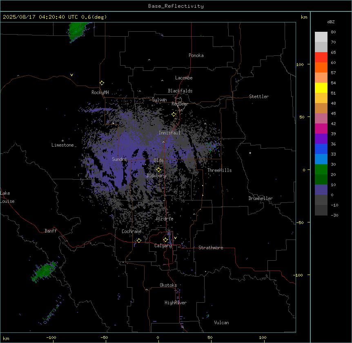
Task: Click the Limestone label
Action: tap(62, 145)
